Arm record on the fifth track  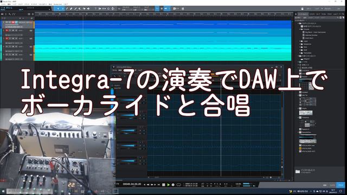pyautogui.click(x=13, y=55)
